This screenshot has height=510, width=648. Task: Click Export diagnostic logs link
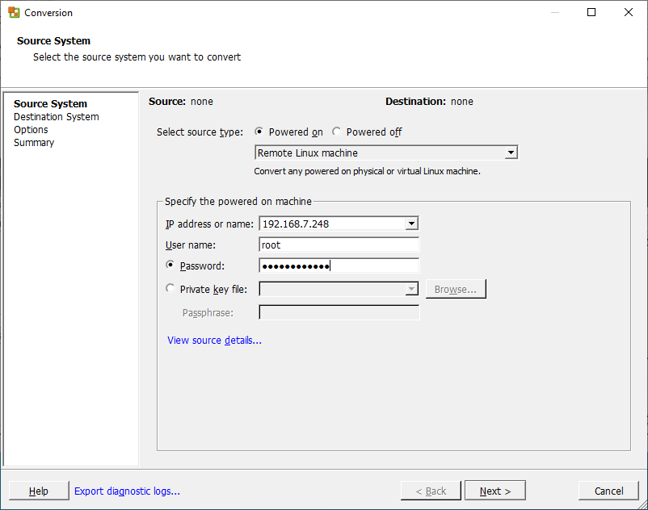point(128,491)
